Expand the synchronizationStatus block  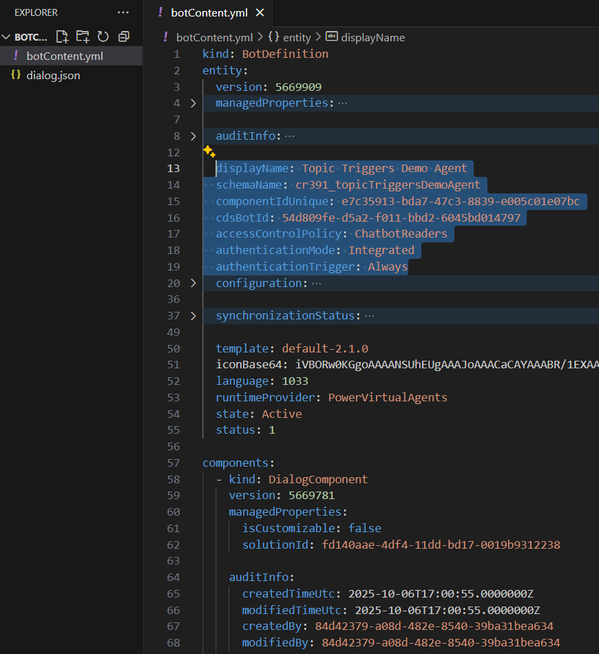[x=193, y=316]
